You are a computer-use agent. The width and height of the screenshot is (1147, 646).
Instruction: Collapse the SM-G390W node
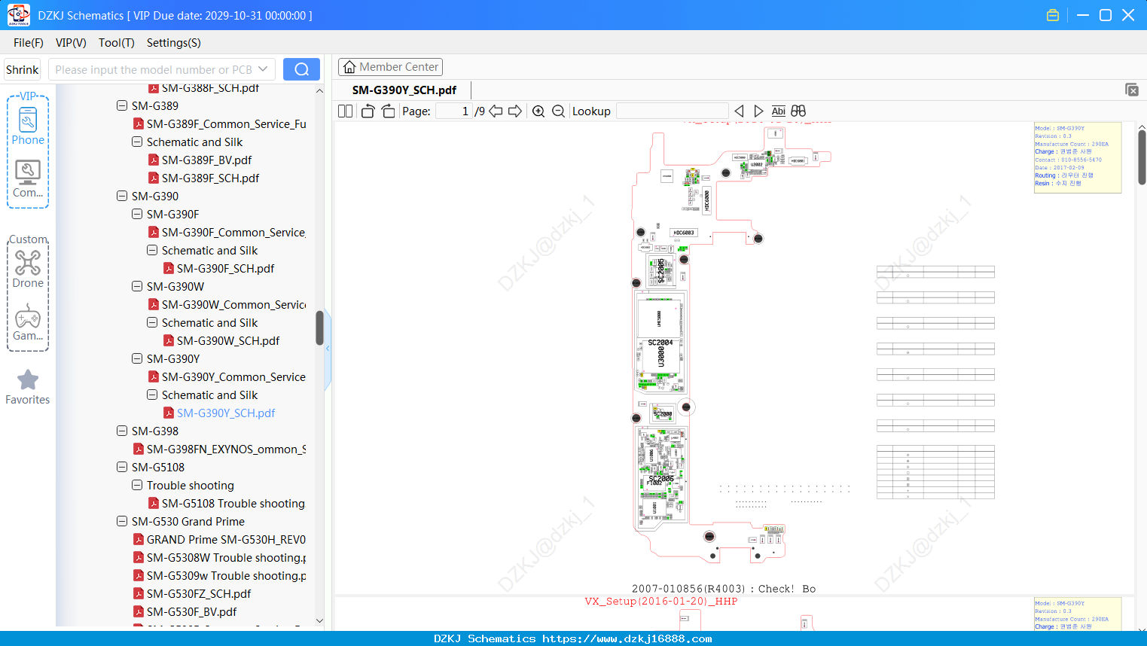[137, 286]
